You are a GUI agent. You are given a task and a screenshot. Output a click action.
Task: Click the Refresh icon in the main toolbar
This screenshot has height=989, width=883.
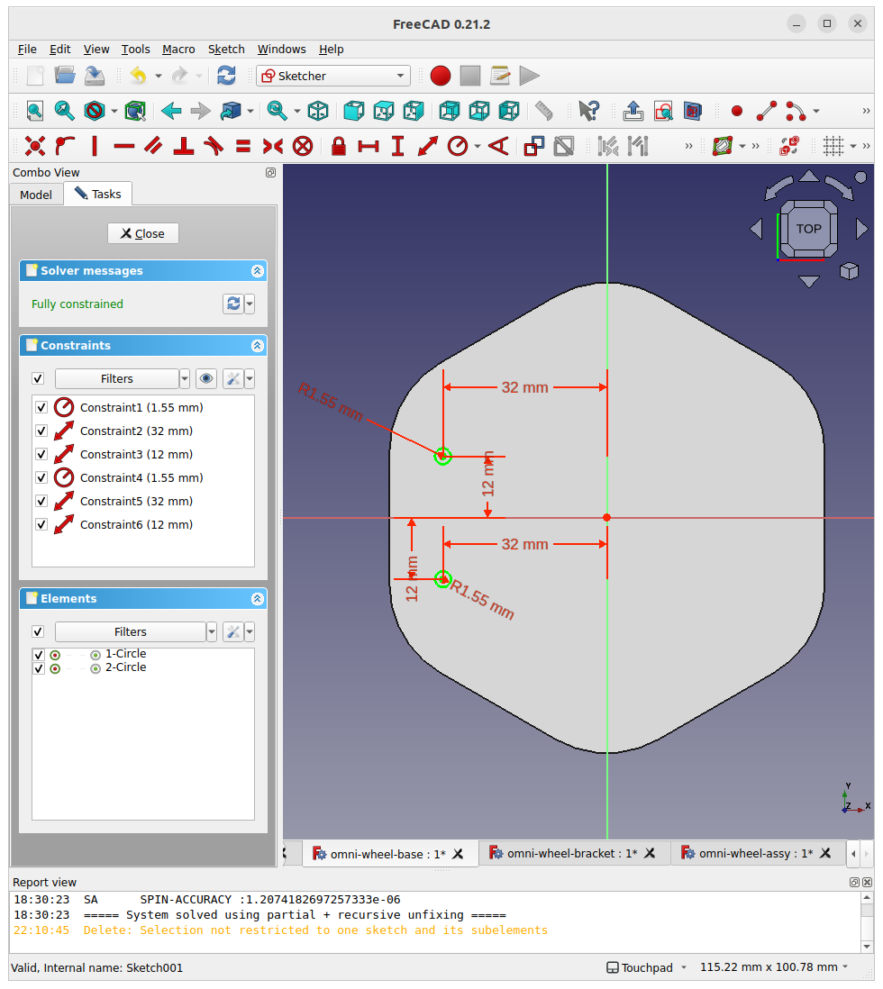[x=226, y=76]
